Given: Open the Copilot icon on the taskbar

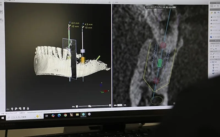Looking at the screenshot, I should [x=53, y=116].
